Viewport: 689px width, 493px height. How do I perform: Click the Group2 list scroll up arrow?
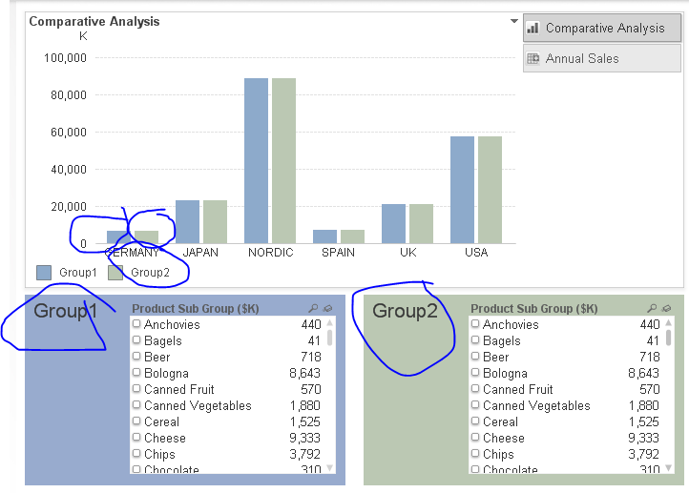pos(668,322)
